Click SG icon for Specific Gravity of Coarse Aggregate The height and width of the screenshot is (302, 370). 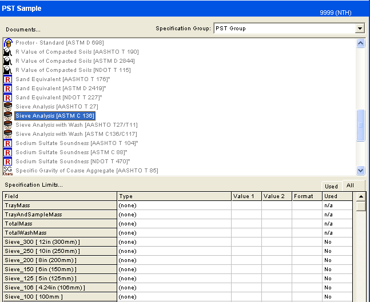coord(8,170)
